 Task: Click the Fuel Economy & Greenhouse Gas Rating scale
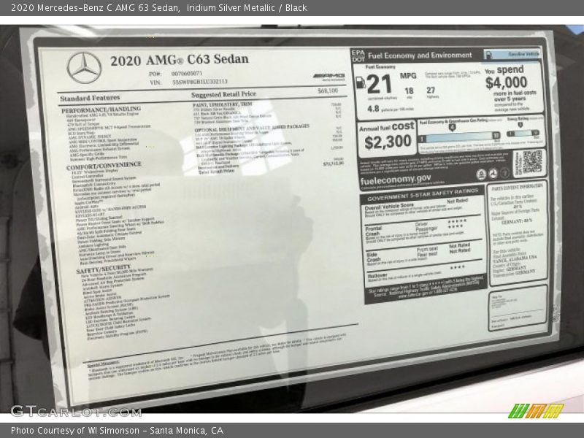(x=461, y=137)
